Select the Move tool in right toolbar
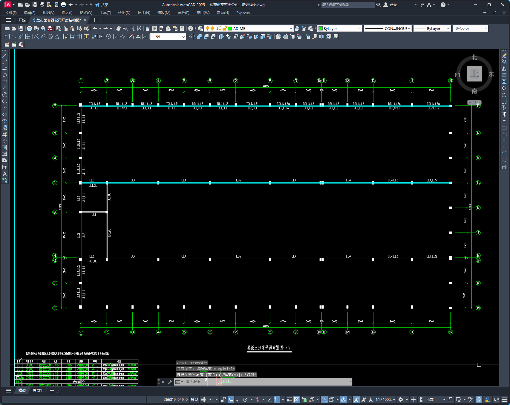The image size is (510, 405). click(x=504, y=88)
